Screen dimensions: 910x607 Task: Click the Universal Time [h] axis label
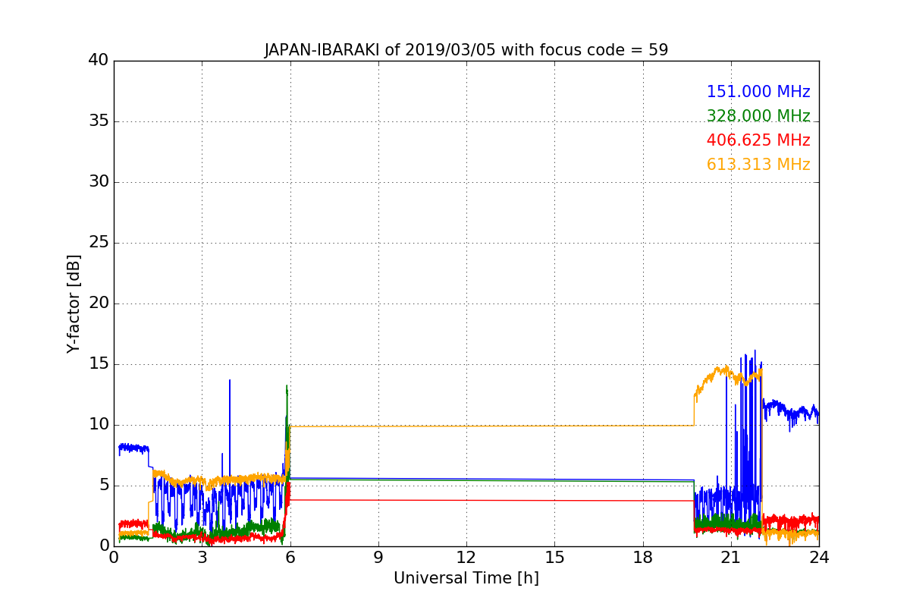[466, 578]
